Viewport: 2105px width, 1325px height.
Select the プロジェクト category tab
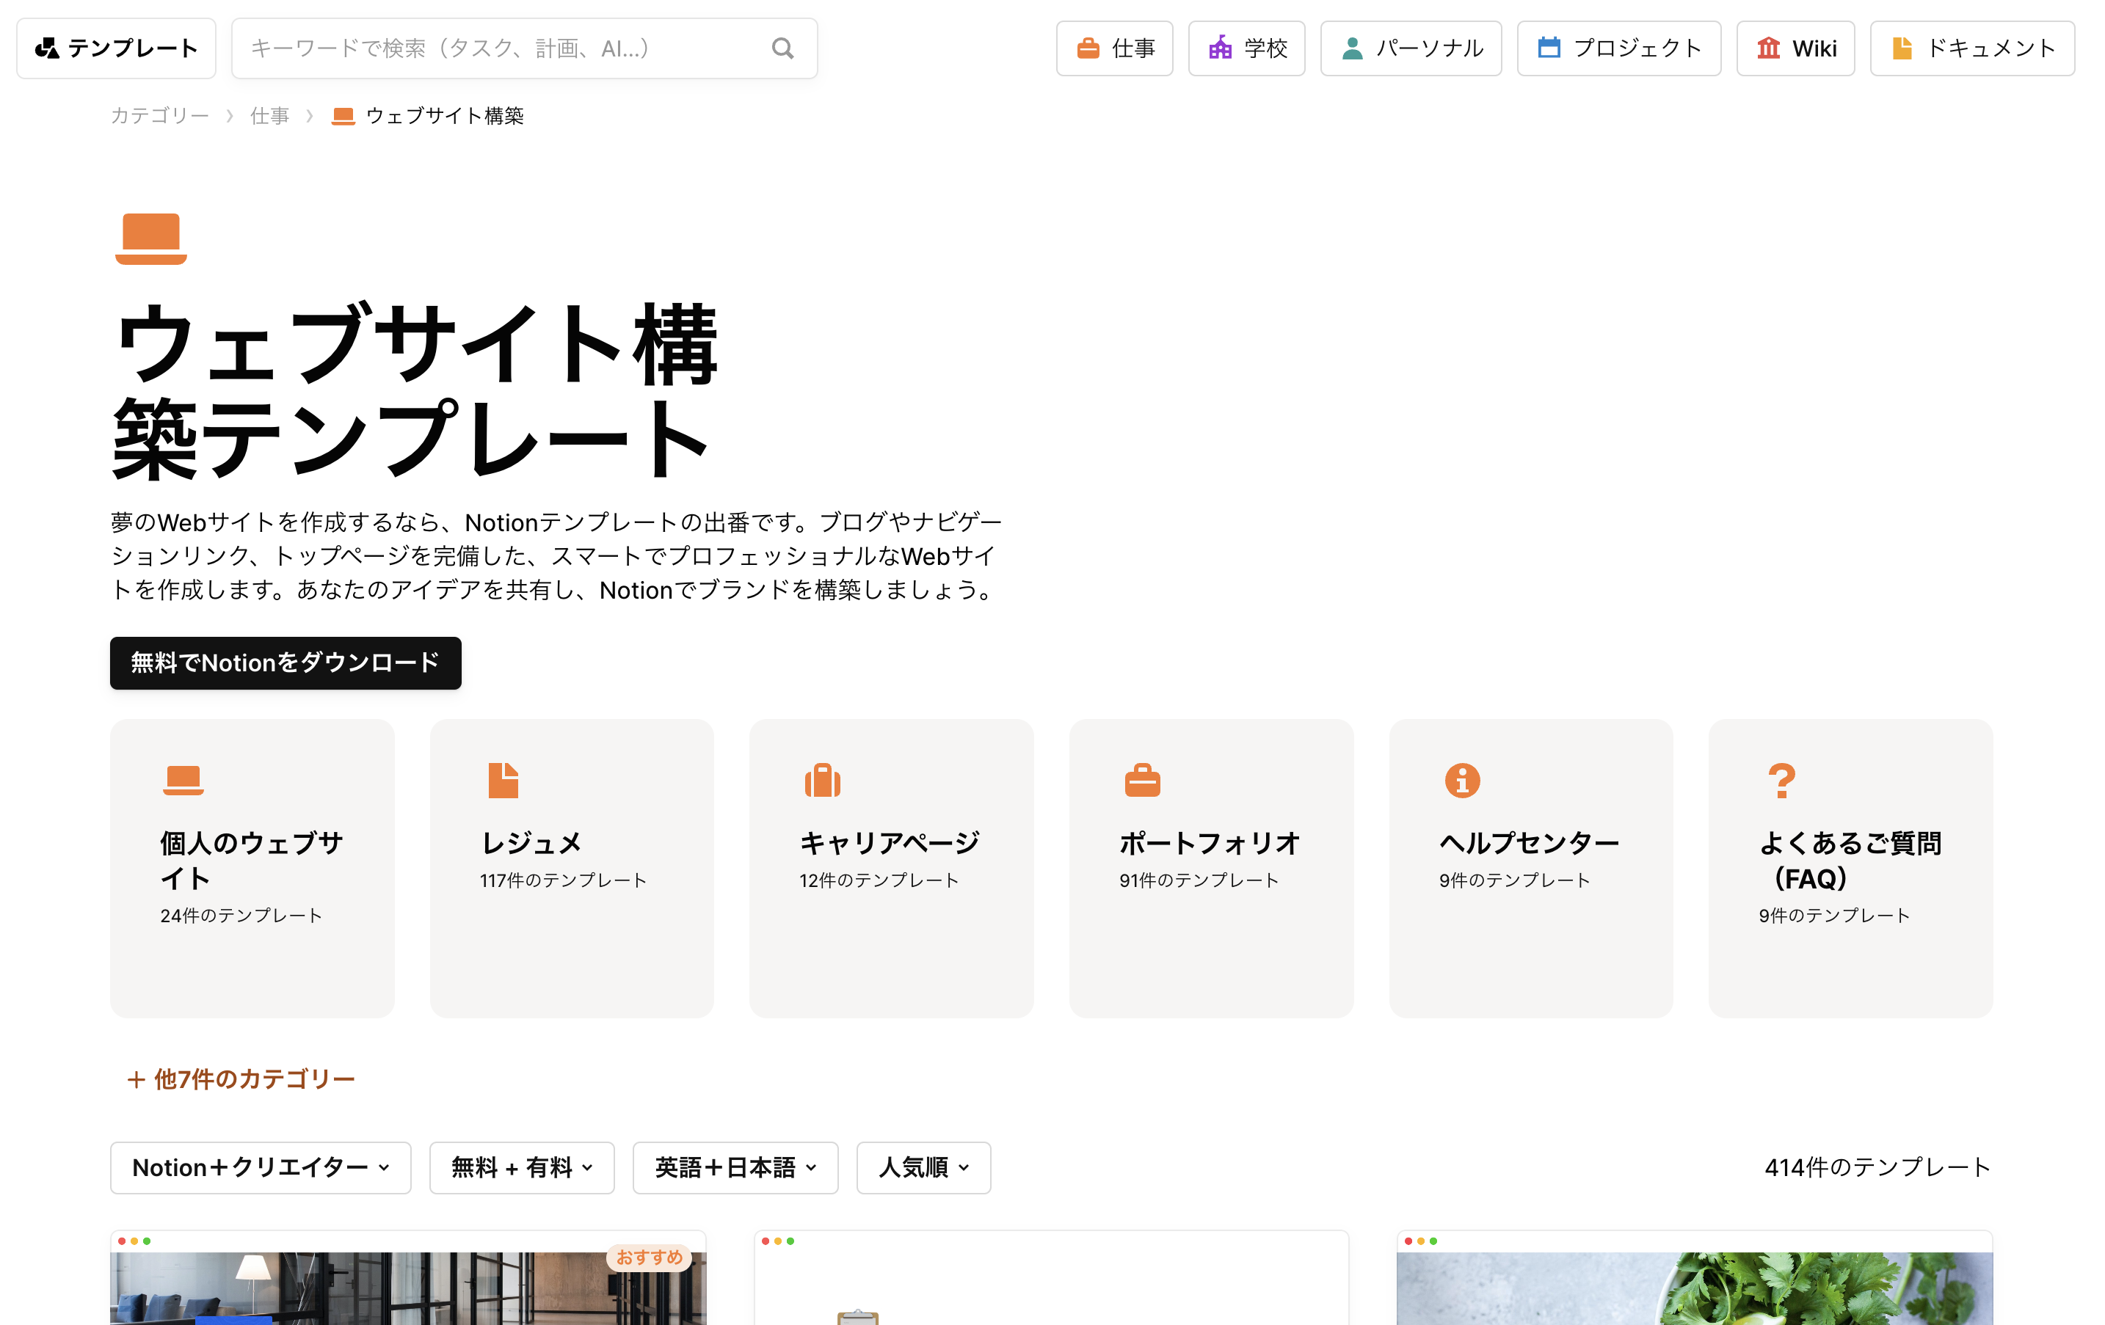(x=1619, y=48)
